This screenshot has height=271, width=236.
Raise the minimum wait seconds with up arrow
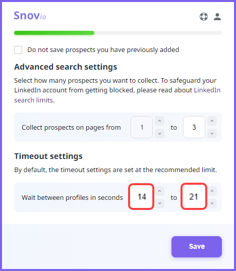click(x=159, y=191)
